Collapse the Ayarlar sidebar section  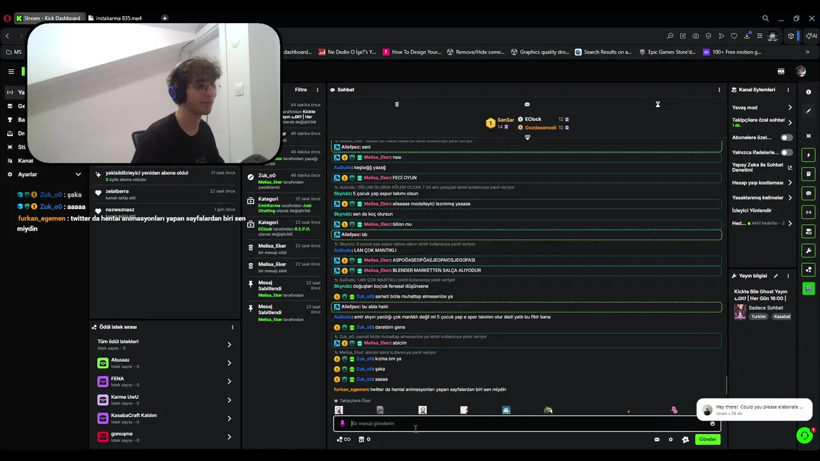pos(78,174)
